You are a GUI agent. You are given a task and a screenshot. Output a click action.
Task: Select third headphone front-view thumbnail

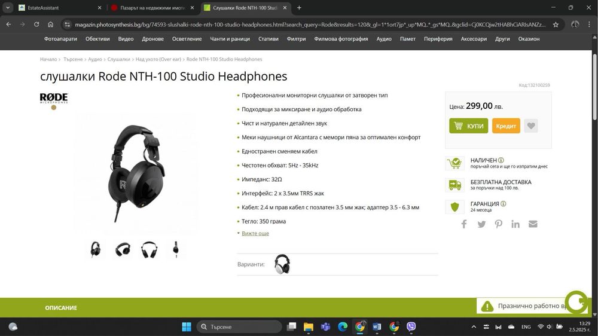coord(149,250)
